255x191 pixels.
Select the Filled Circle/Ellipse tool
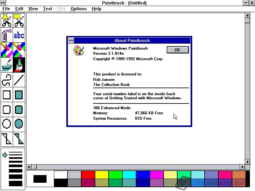point(19,124)
